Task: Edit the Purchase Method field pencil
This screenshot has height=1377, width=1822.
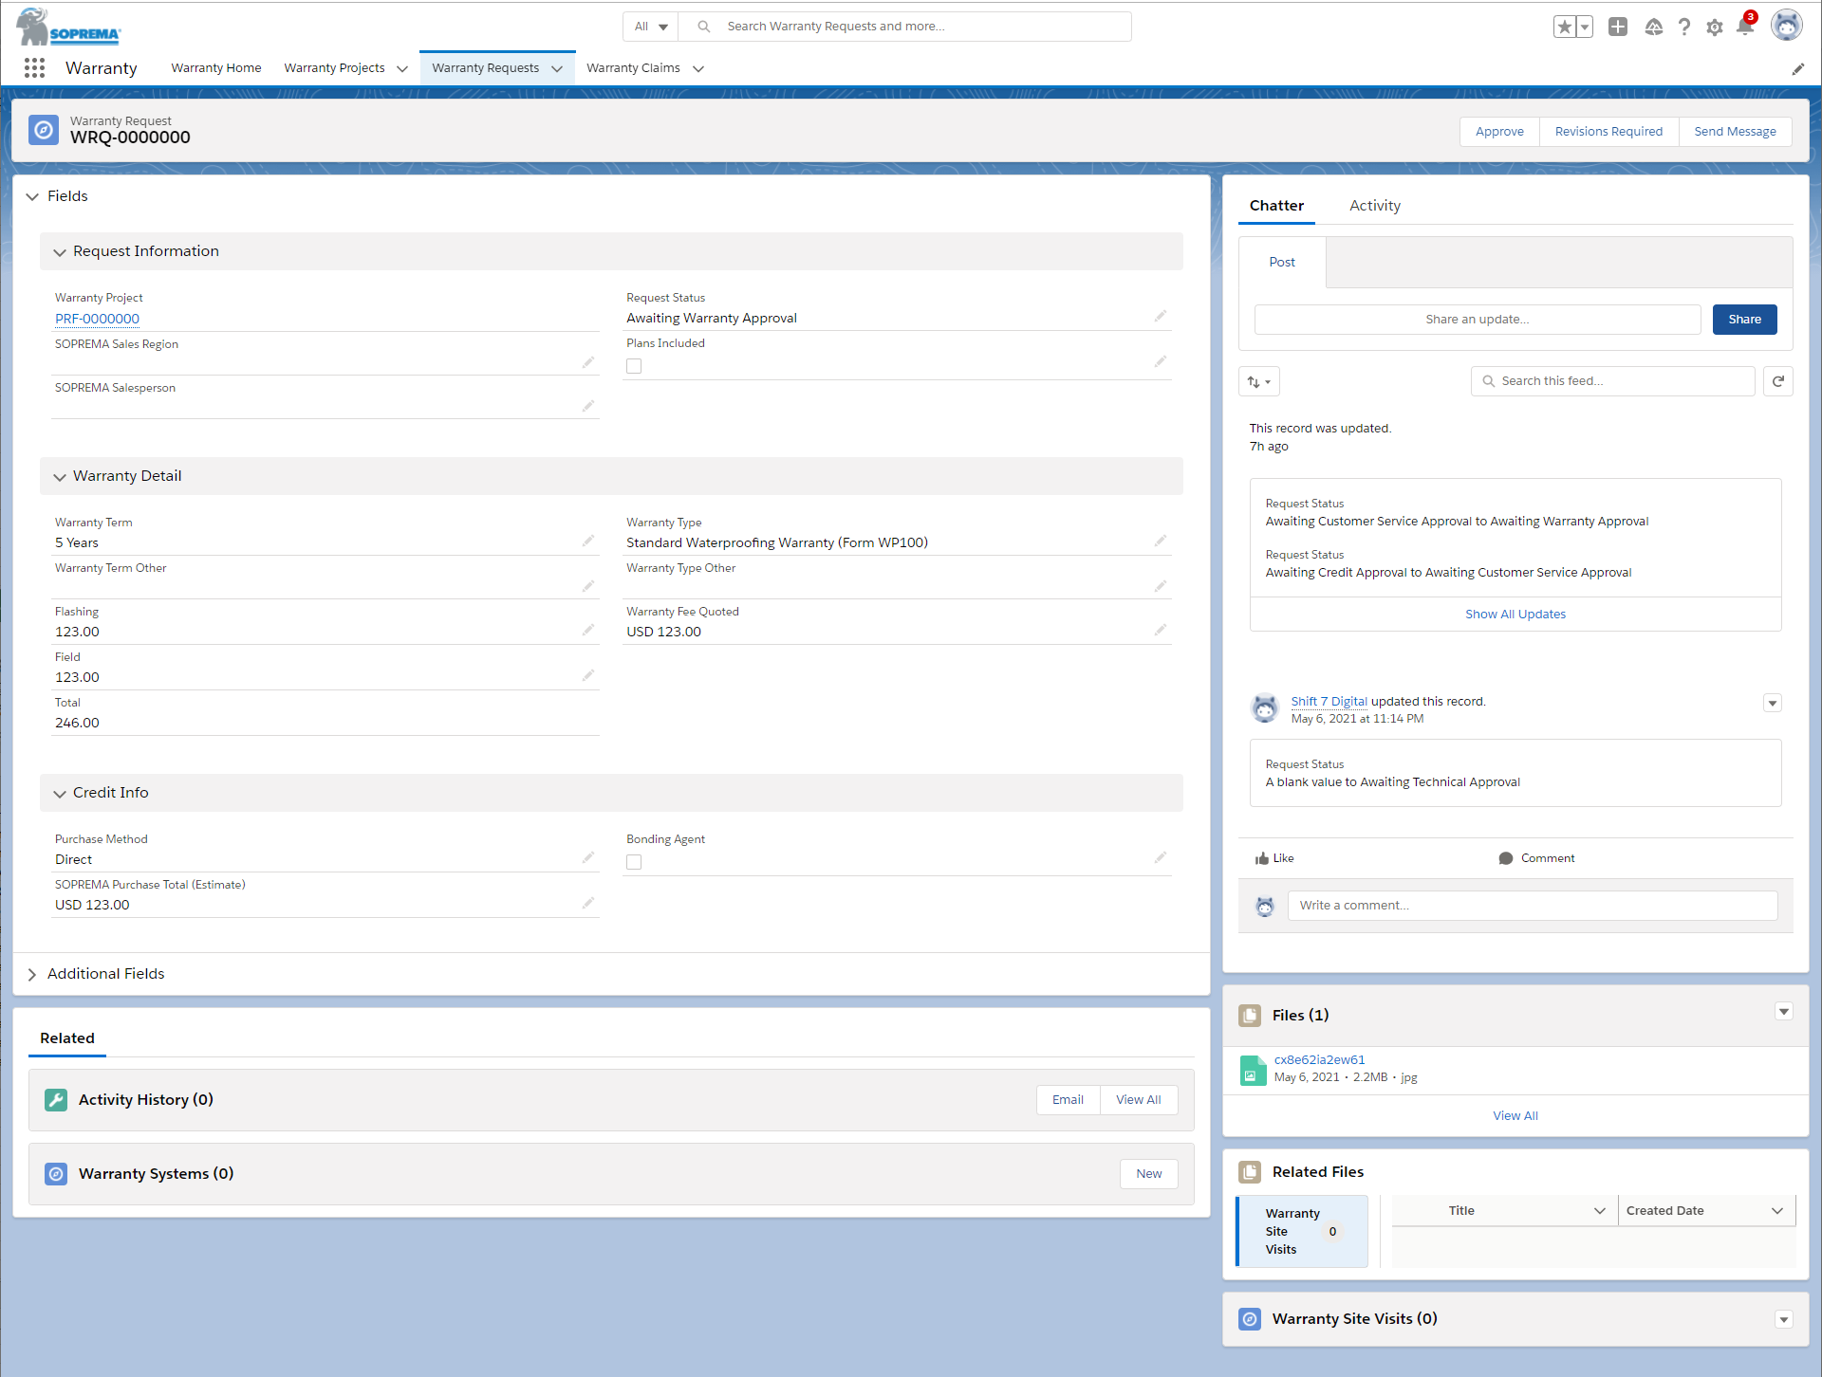Action: pos(588,857)
